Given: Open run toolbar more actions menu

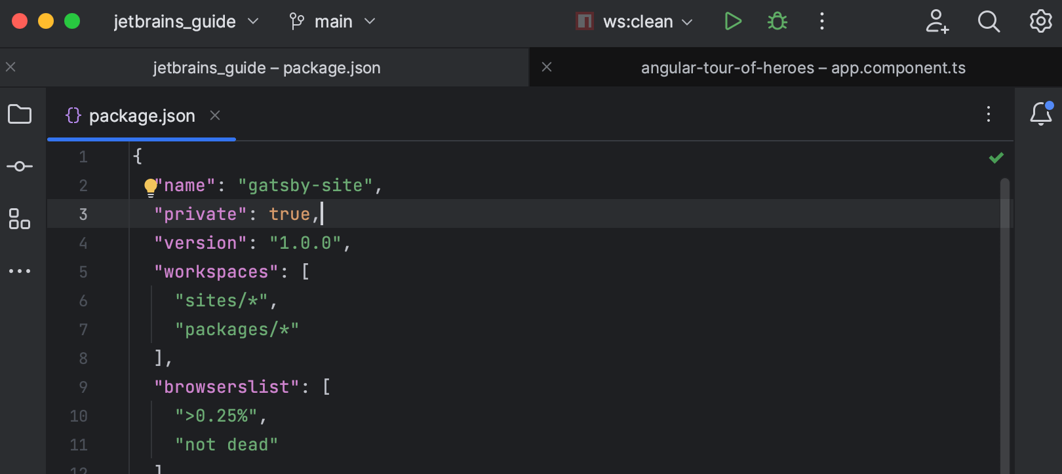Looking at the screenshot, I should (822, 22).
